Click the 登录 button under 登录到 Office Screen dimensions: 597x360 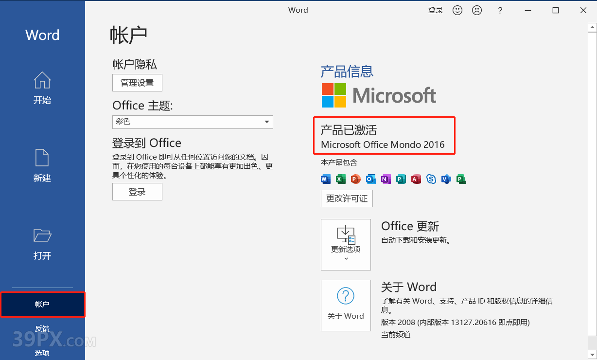pyautogui.click(x=137, y=192)
